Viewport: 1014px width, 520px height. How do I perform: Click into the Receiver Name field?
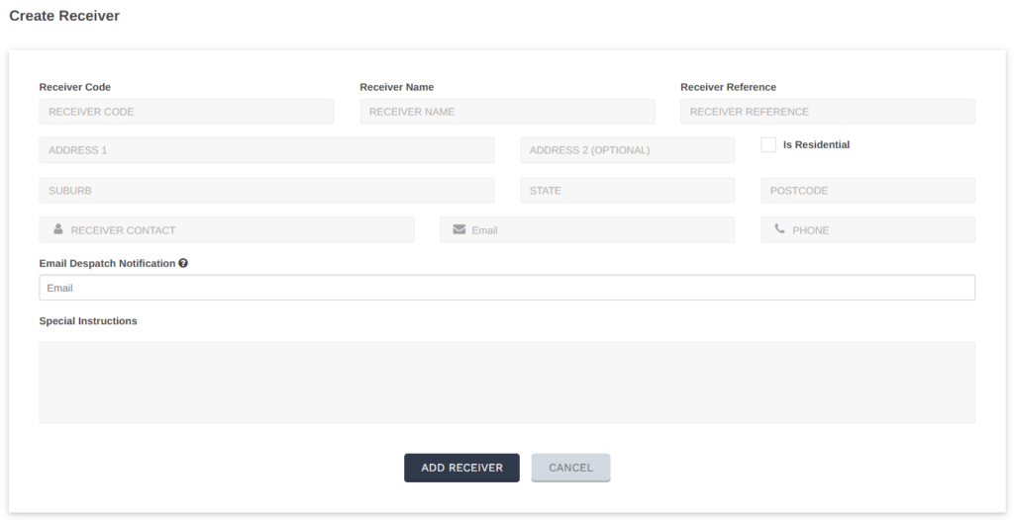pos(507,112)
